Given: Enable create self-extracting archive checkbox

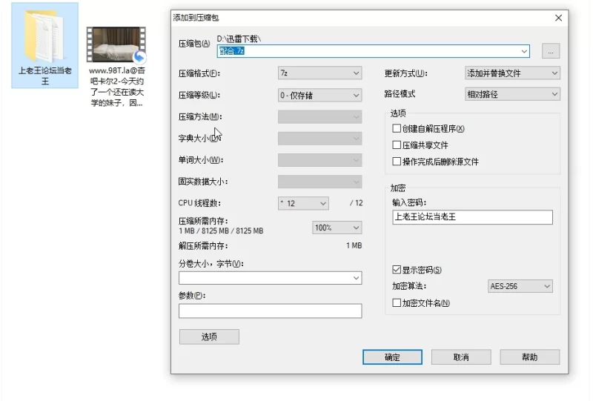Looking at the screenshot, I should pos(397,129).
